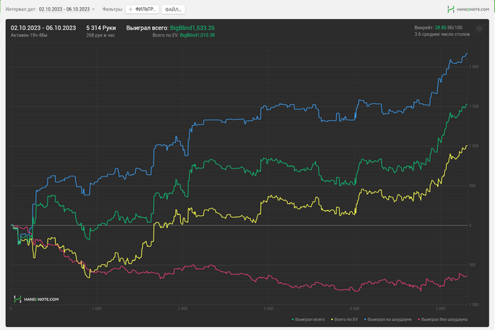This screenshot has height=330, width=495.
Task: Click the 3.6 среднее число столов text
Action: 442,34
